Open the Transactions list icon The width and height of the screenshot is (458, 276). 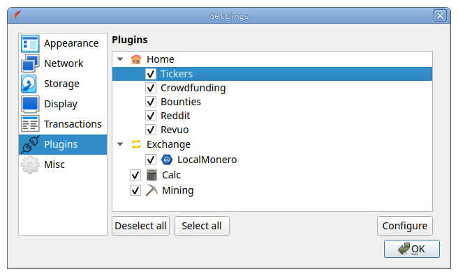point(30,124)
